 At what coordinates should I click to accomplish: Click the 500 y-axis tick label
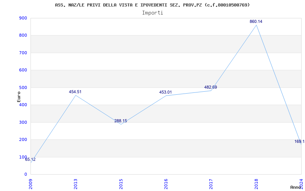pos(23,87)
